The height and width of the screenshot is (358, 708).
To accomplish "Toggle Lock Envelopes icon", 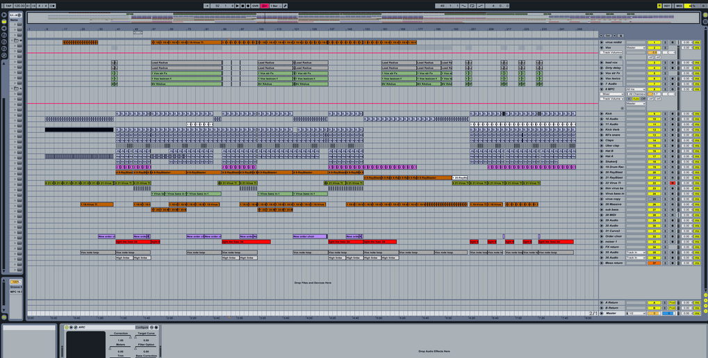I will (621, 35).
